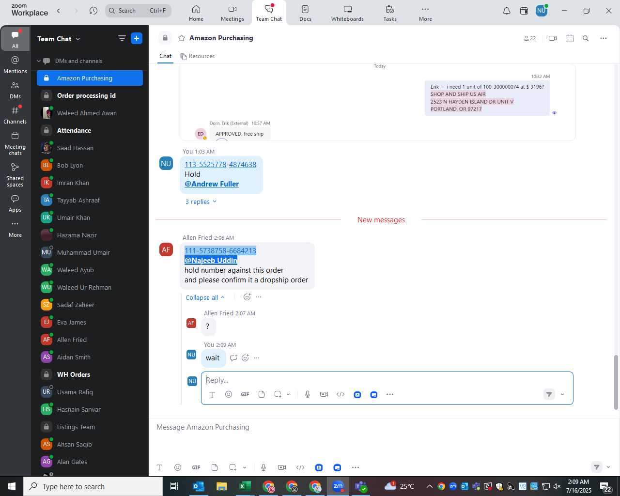Open Excel from the taskbar

[245, 486]
